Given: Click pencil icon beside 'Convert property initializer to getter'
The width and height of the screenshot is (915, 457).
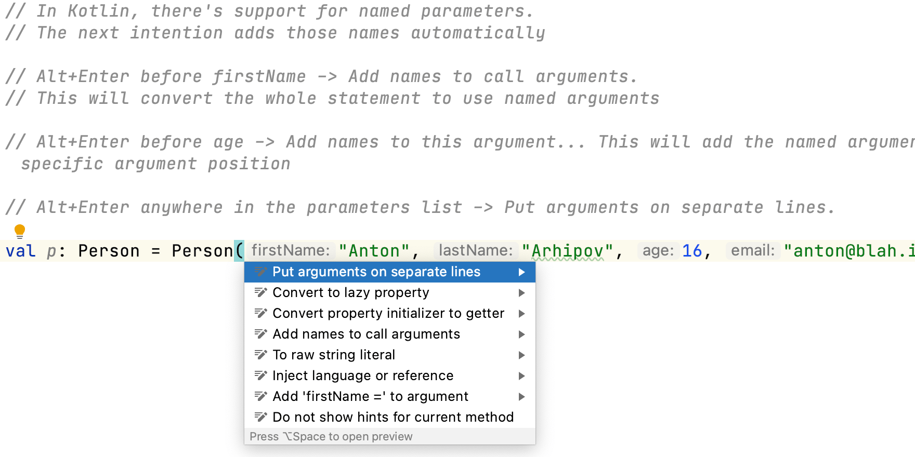Looking at the screenshot, I should tap(260, 313).
